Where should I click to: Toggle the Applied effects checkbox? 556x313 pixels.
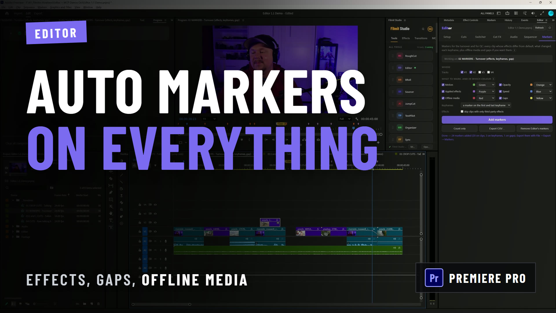443,92
